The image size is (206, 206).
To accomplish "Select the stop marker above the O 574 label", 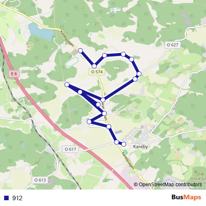I will pyautogui.click(x=94, y=66).
